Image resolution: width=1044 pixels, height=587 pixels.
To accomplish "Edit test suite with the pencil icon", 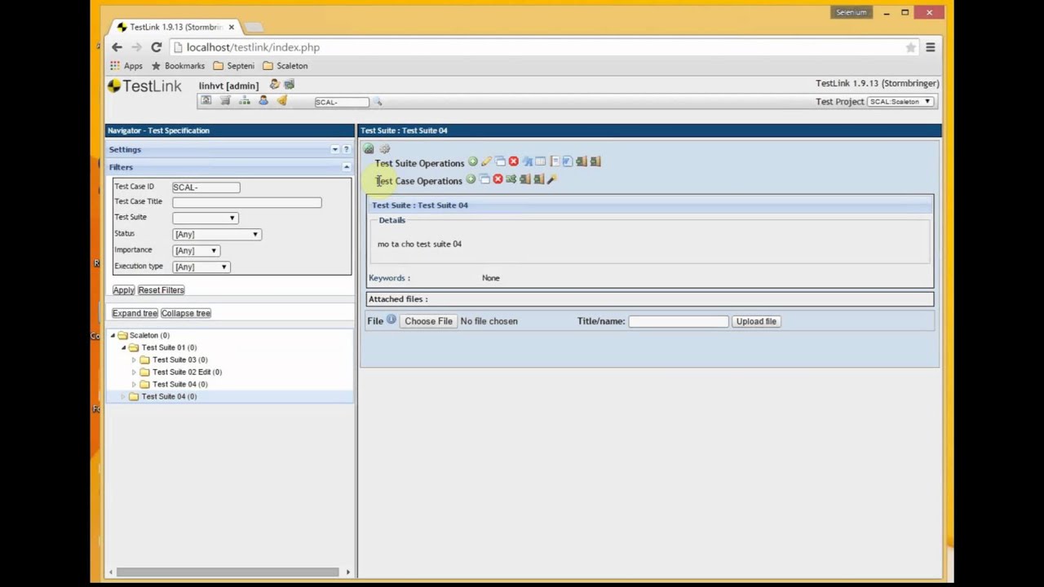I will (x=486, y=161).
